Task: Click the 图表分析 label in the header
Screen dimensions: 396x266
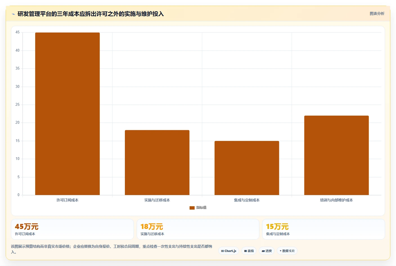Action: pyautogui.click(x=377, y=13)
